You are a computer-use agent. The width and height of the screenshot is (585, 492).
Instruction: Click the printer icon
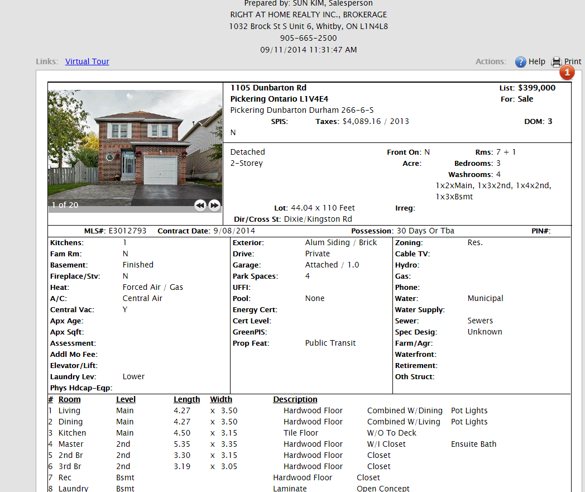[557, 62]
